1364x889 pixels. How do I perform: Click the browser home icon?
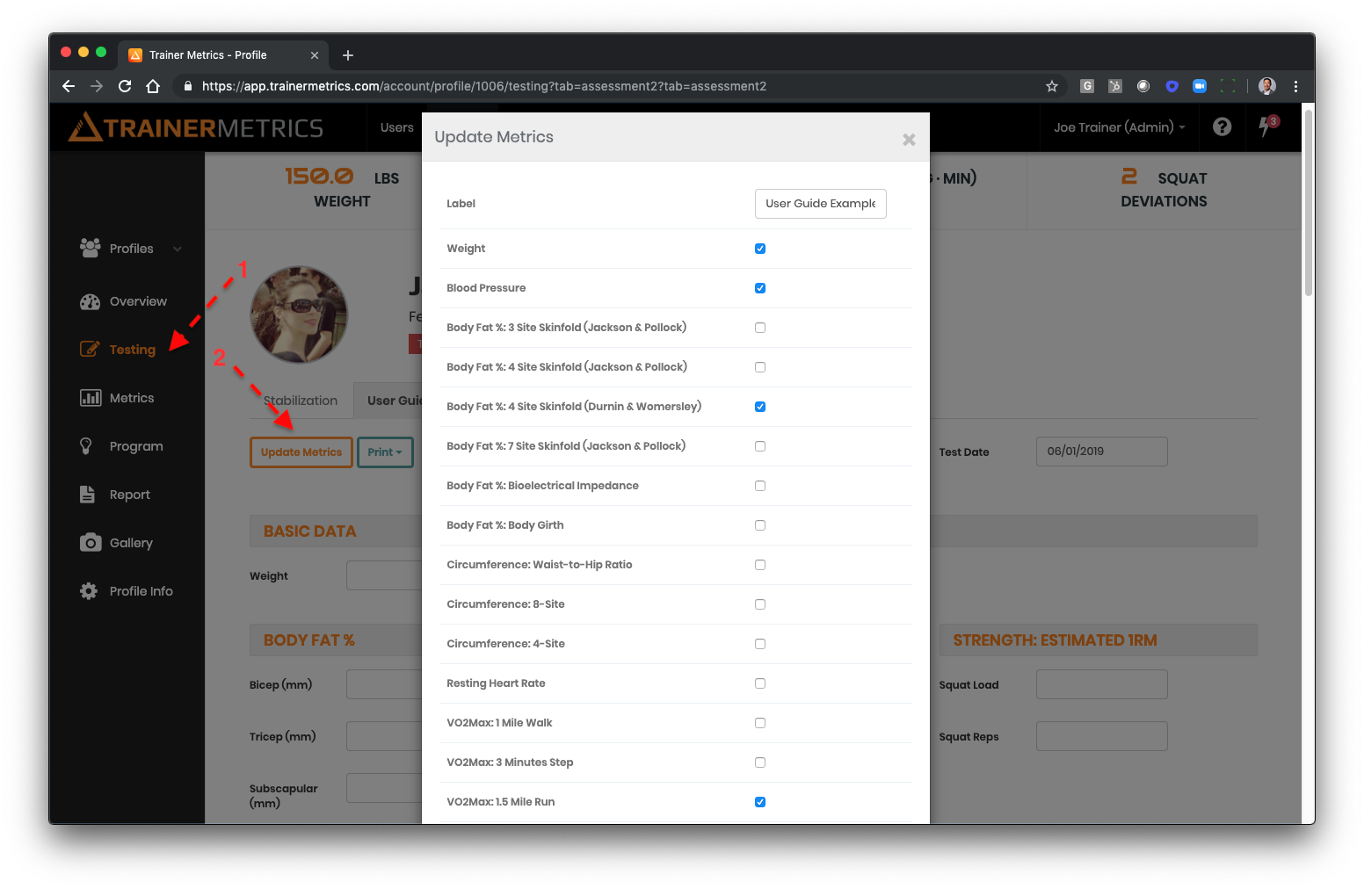click(153, 86)
